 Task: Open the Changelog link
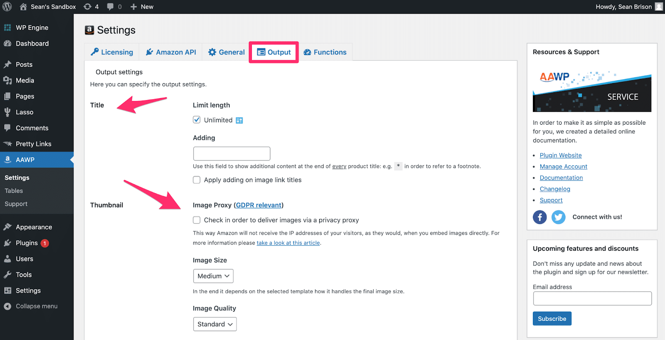555,189
